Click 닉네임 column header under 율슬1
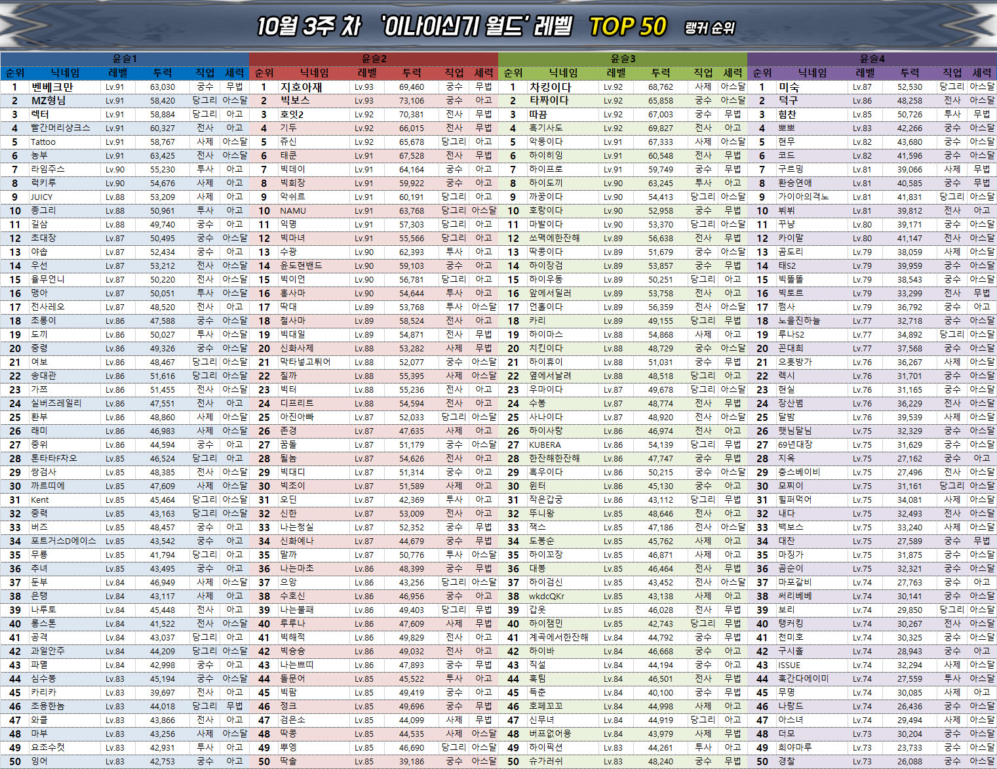Image resolution: width=997 pixels, height=769 pixels. (66, 73)
